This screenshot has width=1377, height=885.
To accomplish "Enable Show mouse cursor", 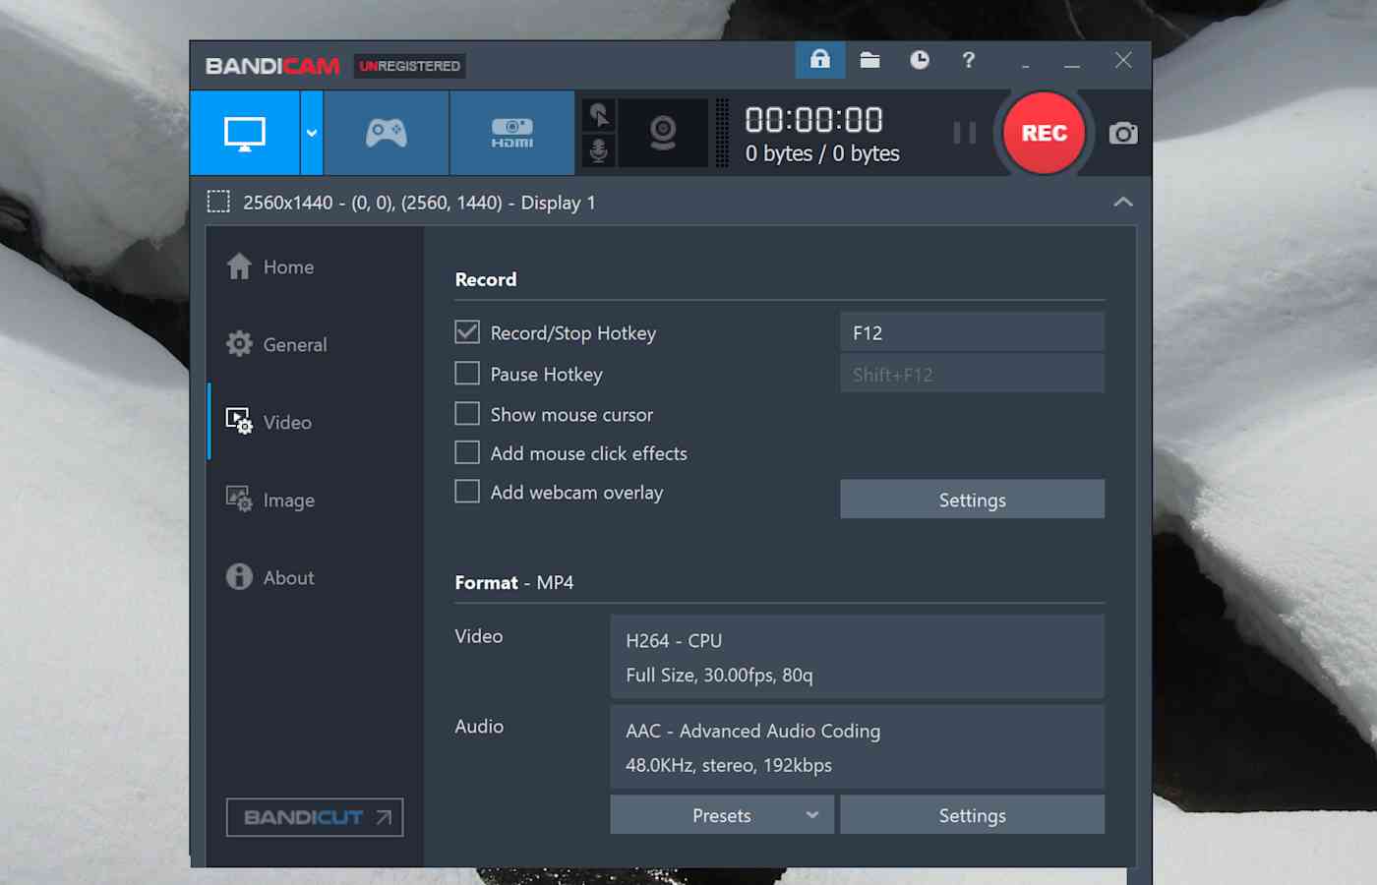I will coord(467,414).
